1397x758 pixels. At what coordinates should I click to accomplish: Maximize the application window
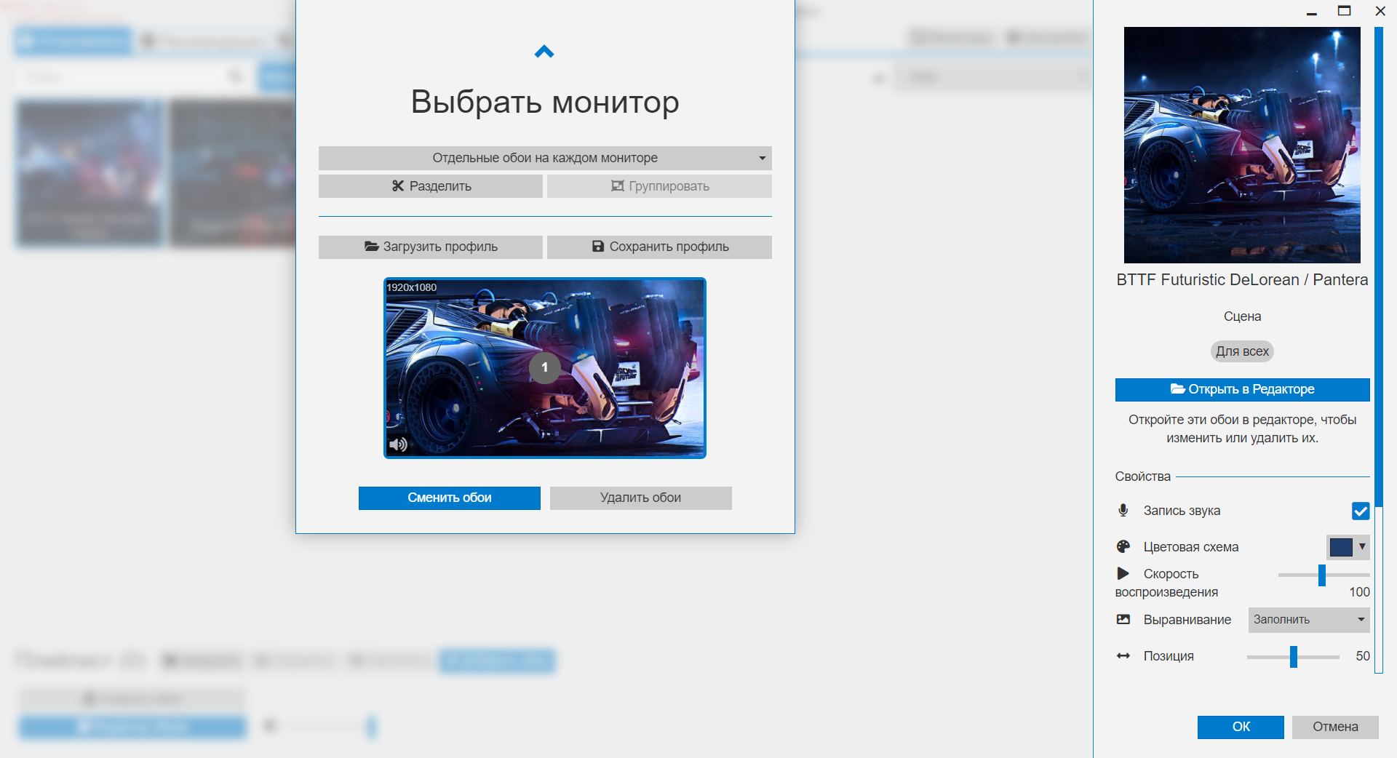click(1345, 11)
